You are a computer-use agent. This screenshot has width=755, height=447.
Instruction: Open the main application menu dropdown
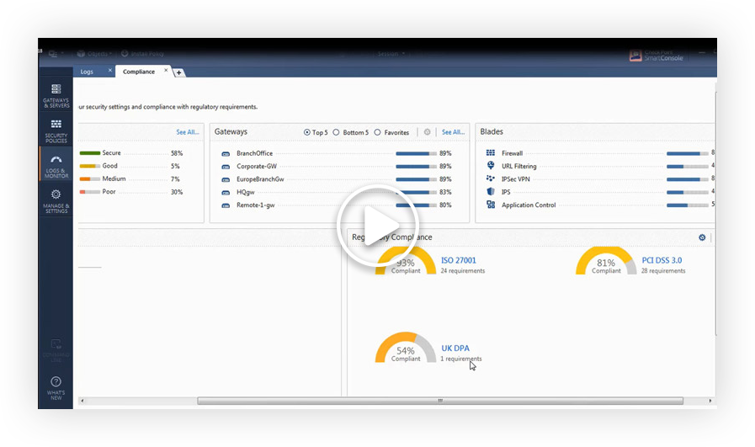pos(56,54)
